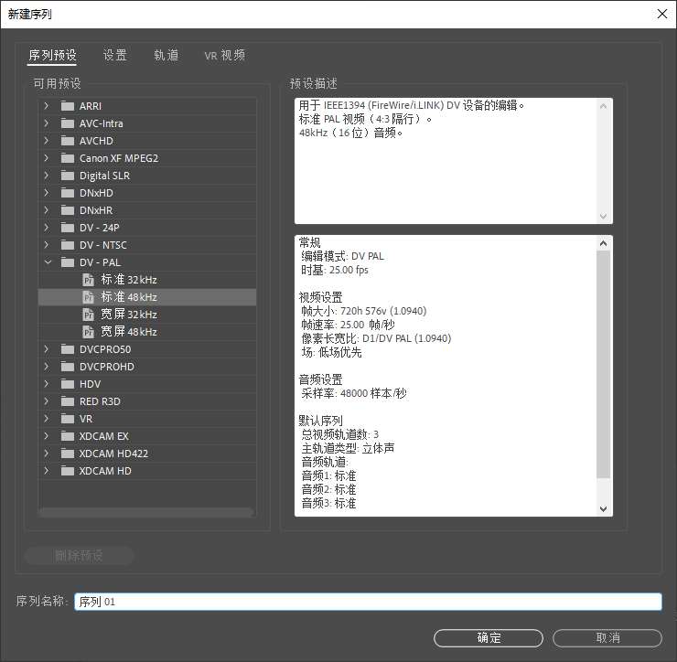Select the 宽屏 48kHz preset
Image resolution: width=677 pixels, height=662 pixels.
(147, 332)
